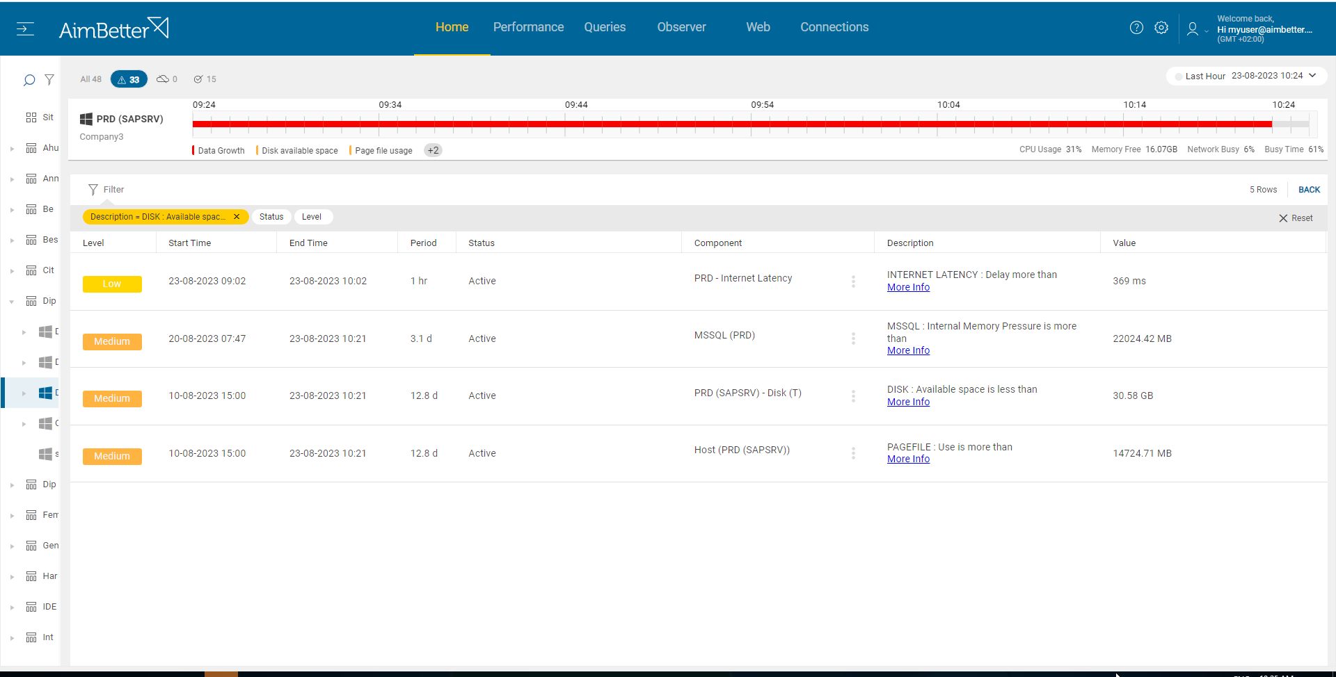Image resolution: width=1336 pixels, height=677 pixels.
Task: Click the user profile icon
Action: click(x=1193, y=28)
